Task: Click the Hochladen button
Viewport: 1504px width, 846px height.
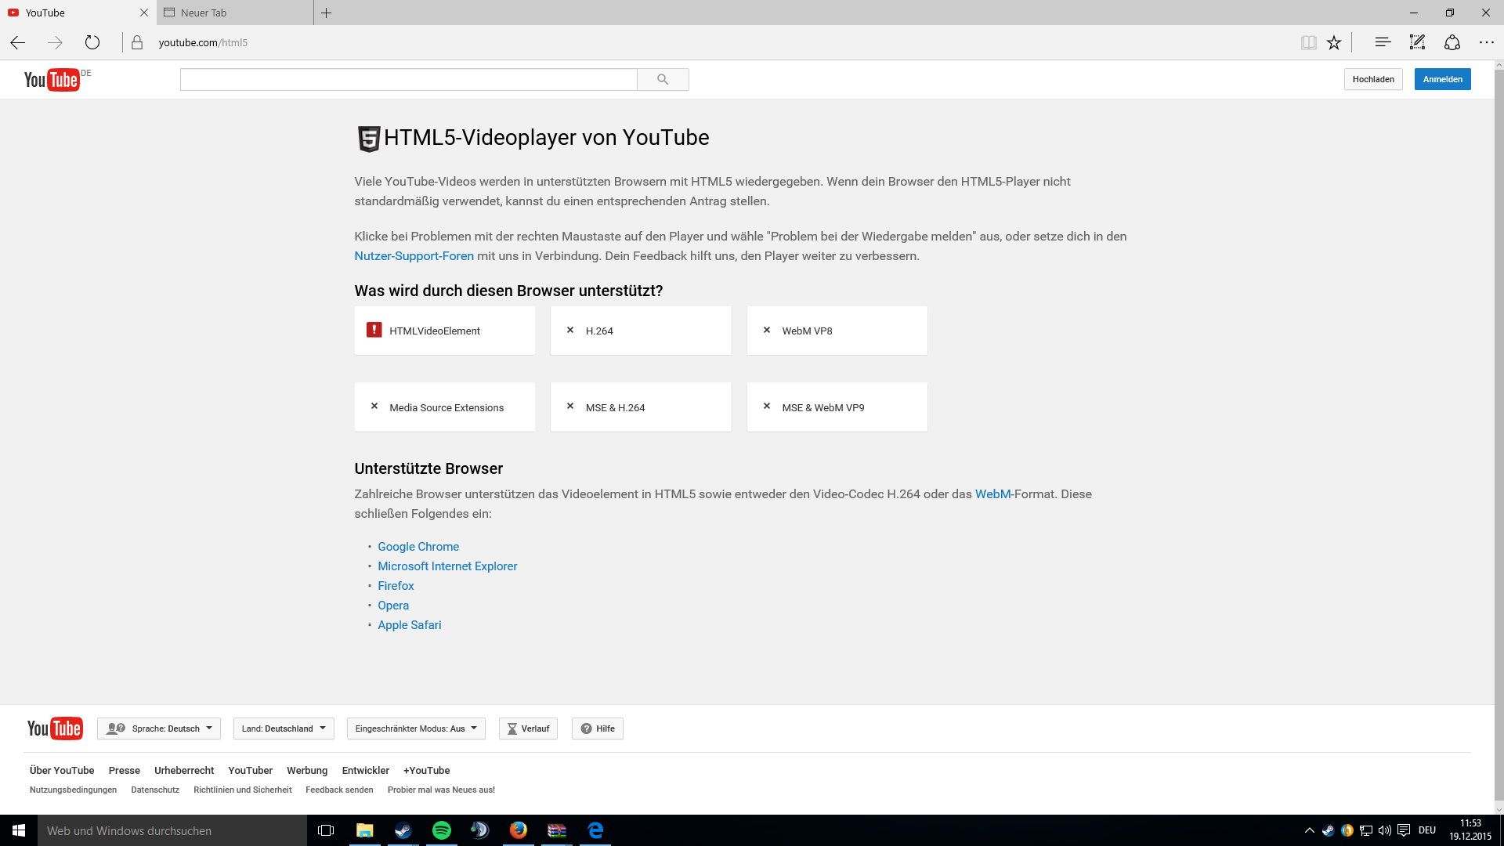Action: (x=1372, y=79)
